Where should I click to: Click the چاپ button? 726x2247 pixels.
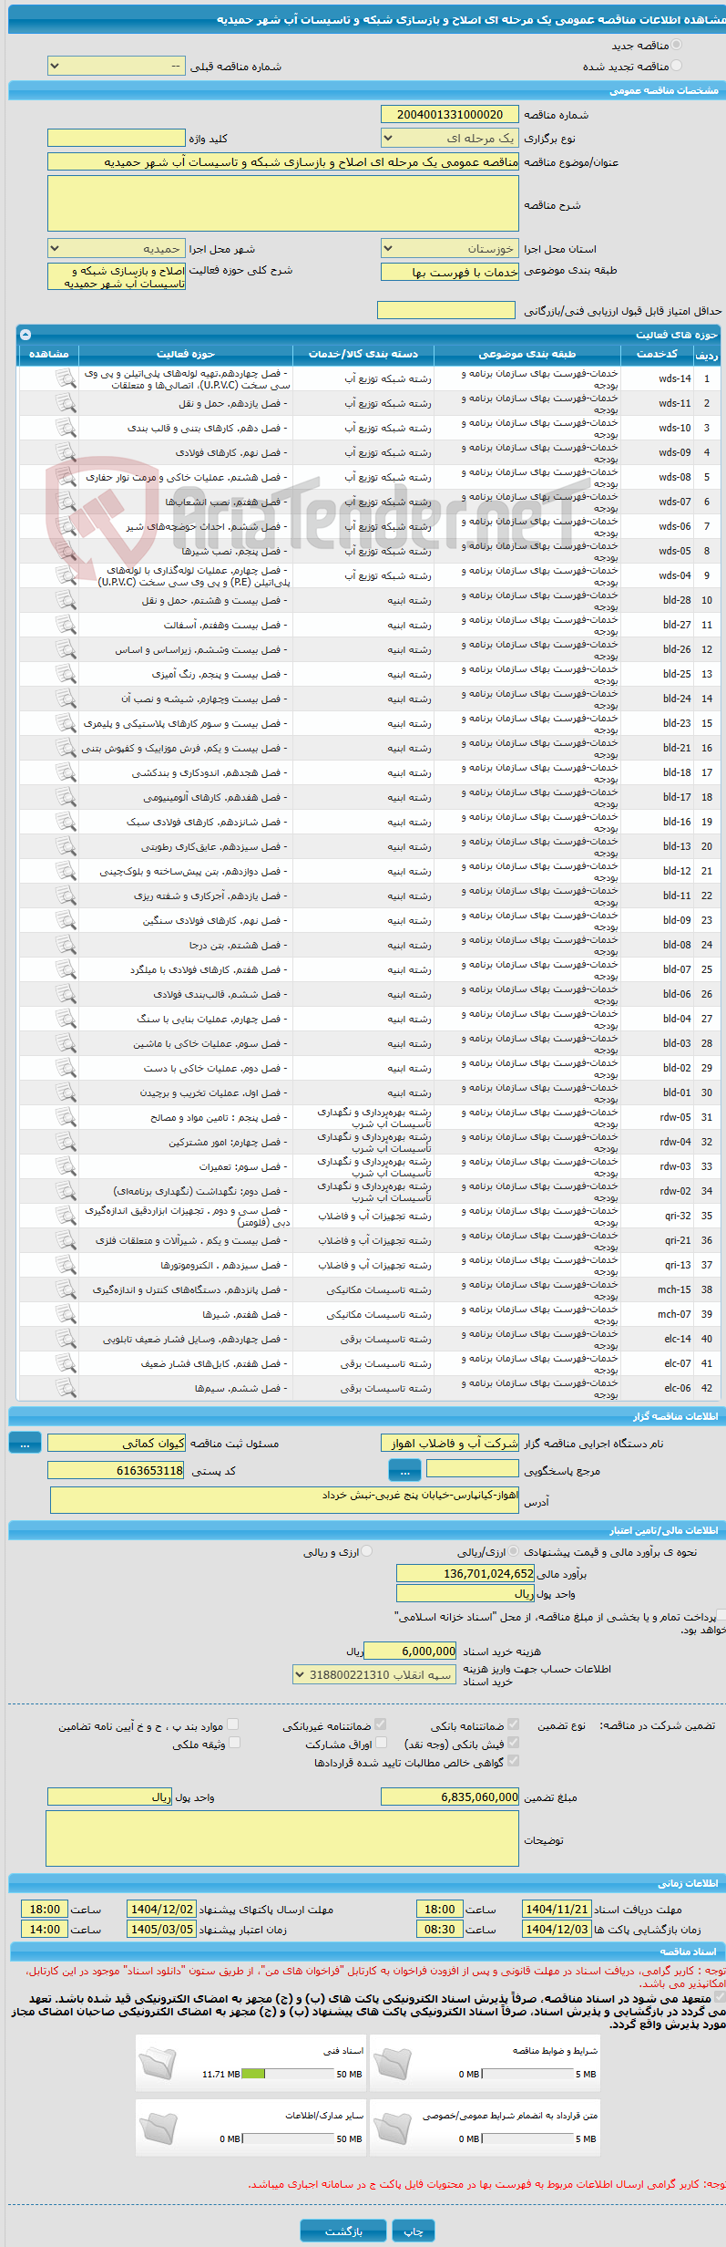[414, 2231]
